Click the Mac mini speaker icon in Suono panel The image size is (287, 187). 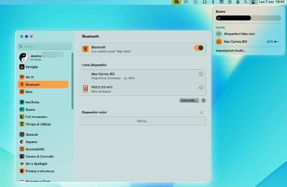pyautogui.click(x=219, y=34)
